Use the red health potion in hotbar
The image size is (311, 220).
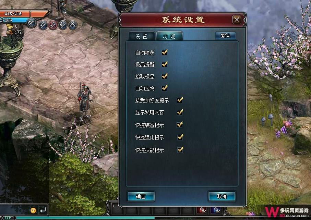point(202,210)
